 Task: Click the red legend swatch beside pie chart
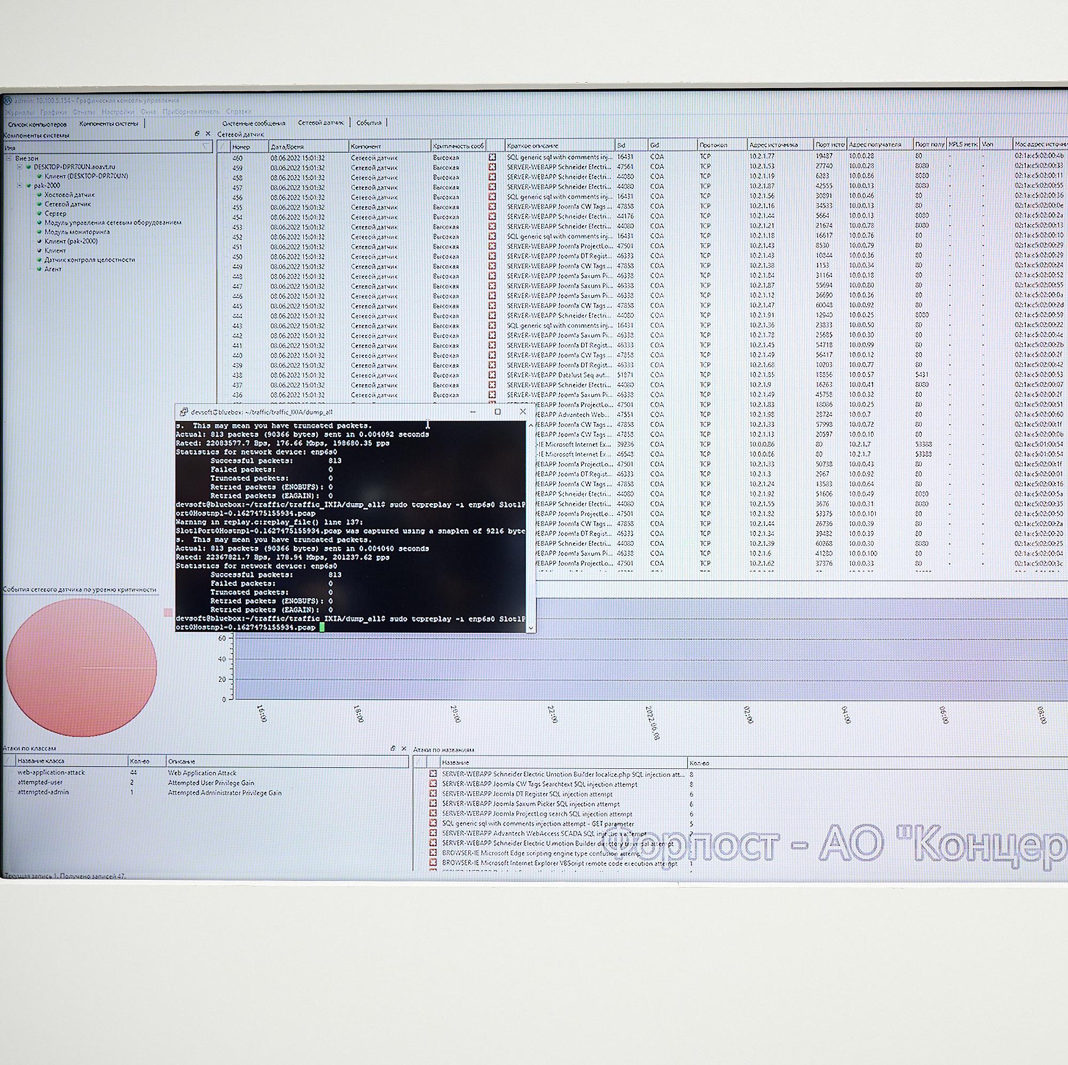point(168,612)
